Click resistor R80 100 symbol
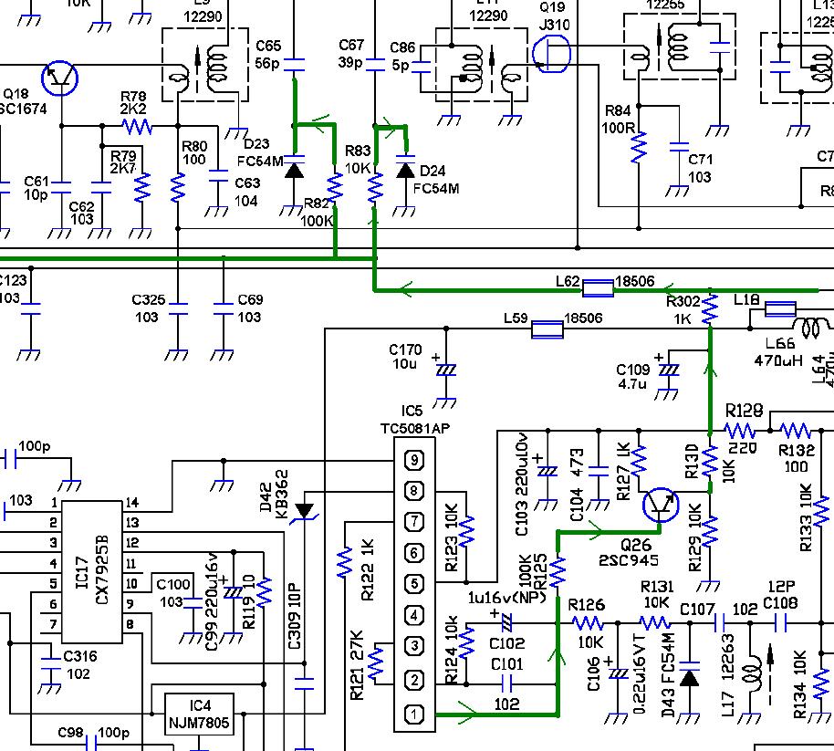The height and width of the screenshot is (751, 834). (178, 188)
